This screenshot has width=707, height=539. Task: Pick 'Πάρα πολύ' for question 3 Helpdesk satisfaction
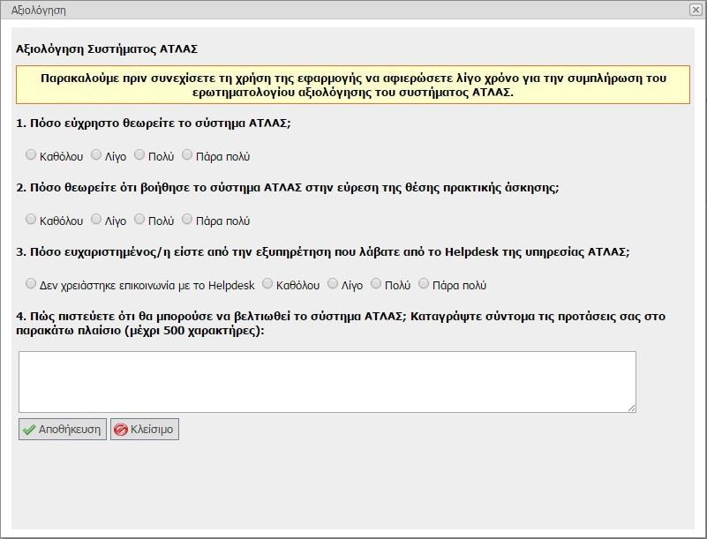(x=424, y=284)
